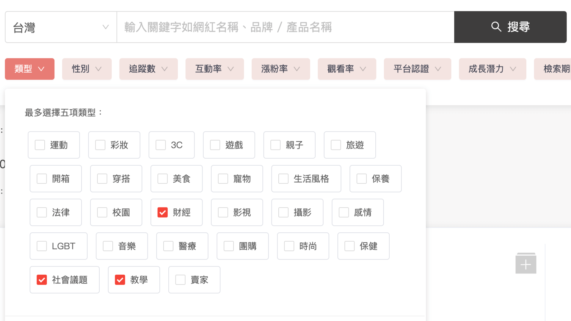The width and height of the screenshot is (571, 321).
Task: Click the 台灣 region dropdown
Action: point(61,27)
